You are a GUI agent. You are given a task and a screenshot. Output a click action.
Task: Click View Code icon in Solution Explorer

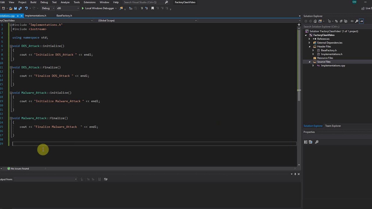click(352, 21)
